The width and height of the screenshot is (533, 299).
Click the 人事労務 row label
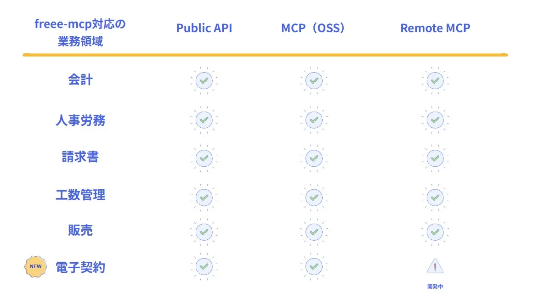click(x=80, y=120)
